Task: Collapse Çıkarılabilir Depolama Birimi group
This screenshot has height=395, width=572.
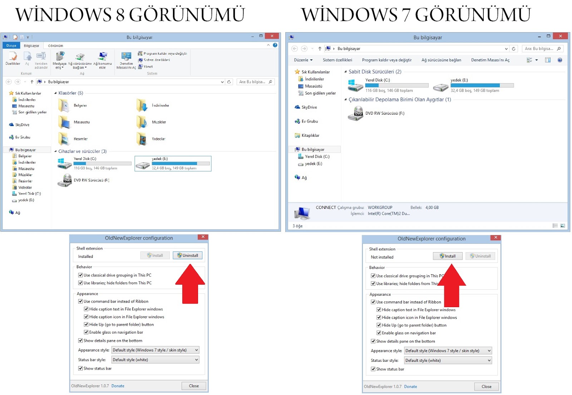Action: (346, 100)
